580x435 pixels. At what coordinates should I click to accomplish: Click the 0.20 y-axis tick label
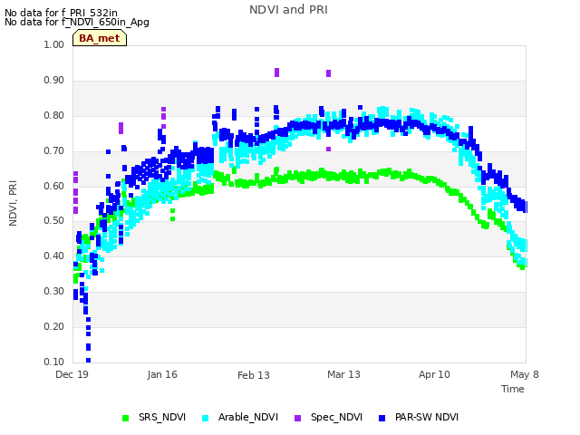(54, 326)
